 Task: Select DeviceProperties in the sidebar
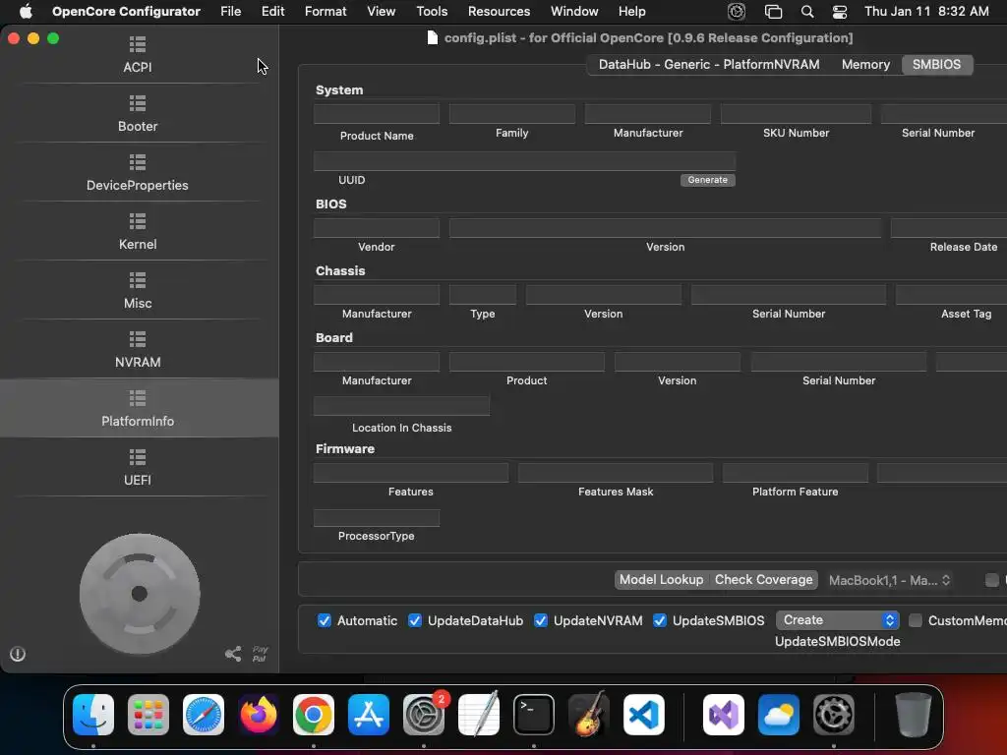pyautogui.click(x=138, y=173)
